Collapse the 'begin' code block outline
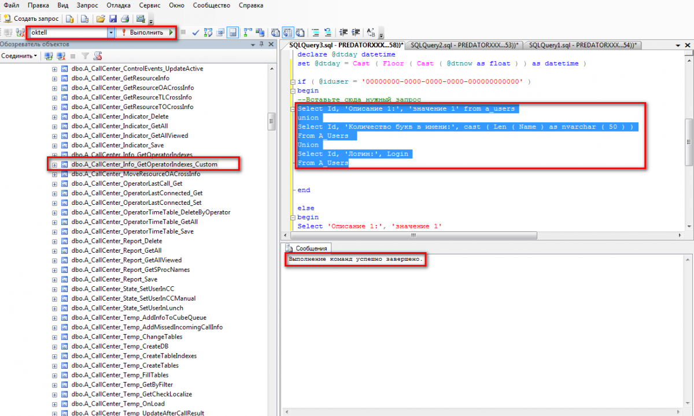The width and height of the screenshot is (694, 416). click(x=292, y=91)
